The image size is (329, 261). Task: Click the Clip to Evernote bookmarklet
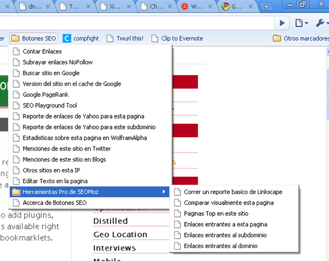(178, 39)
